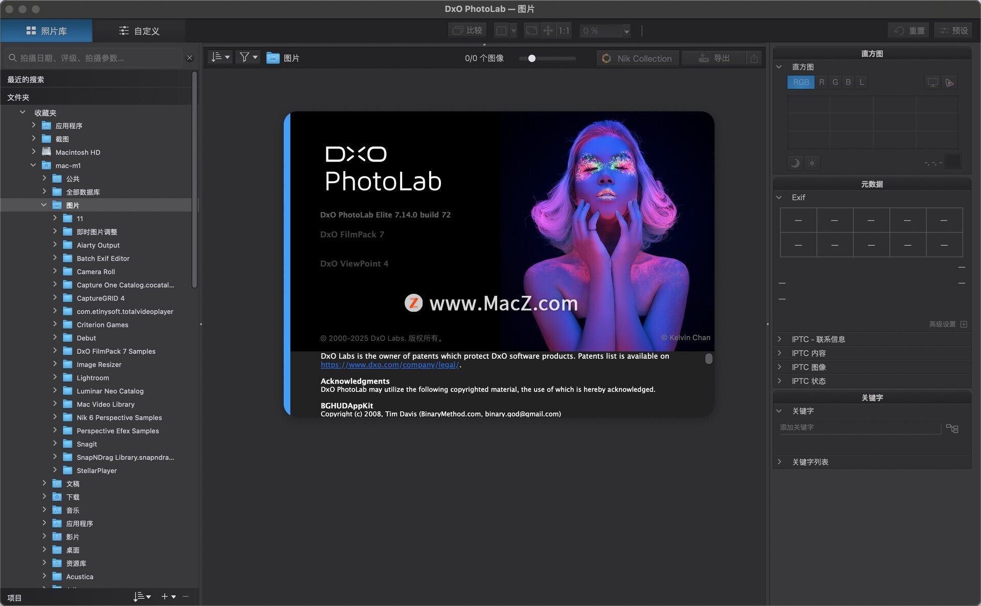Select the StellarPlayer folder

coord(97,471)
